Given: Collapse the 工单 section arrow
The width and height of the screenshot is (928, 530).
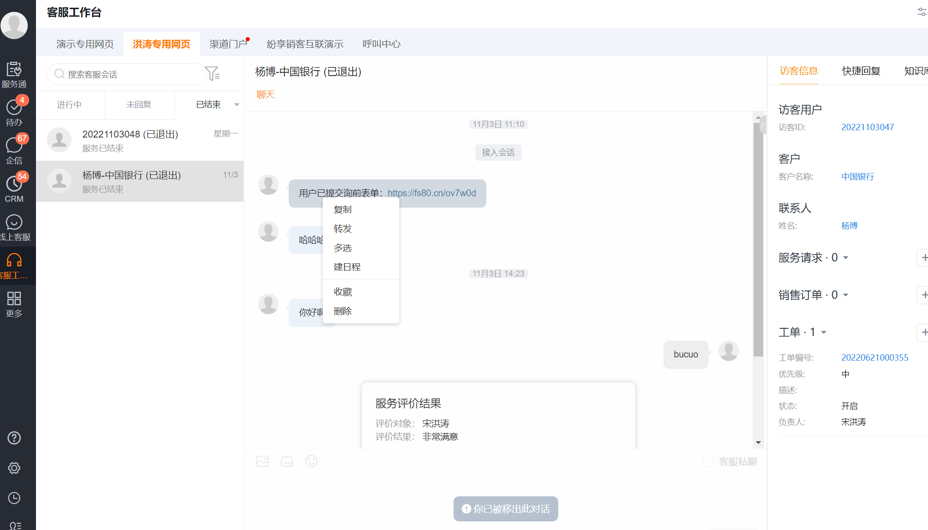Looking at the screenshot, I should tap(824, 332).
